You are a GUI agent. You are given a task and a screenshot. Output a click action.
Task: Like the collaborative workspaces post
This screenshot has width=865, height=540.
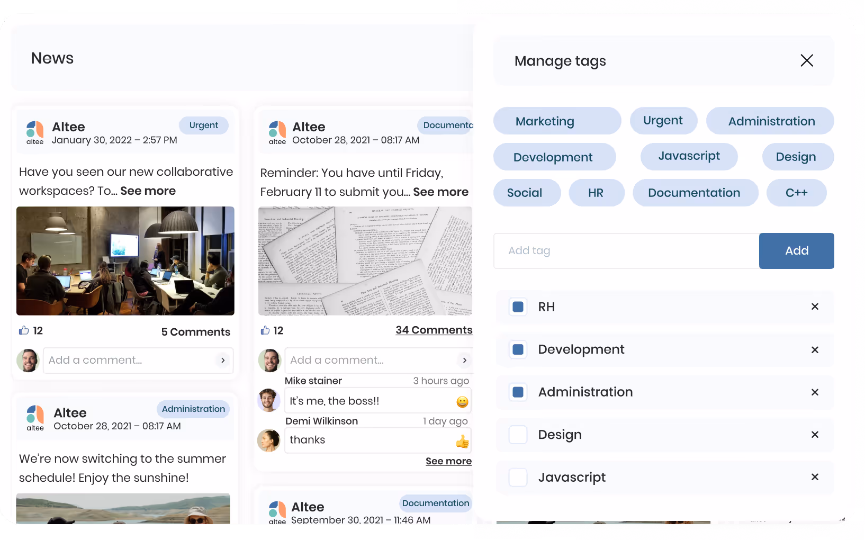click(x=24, y=330)
